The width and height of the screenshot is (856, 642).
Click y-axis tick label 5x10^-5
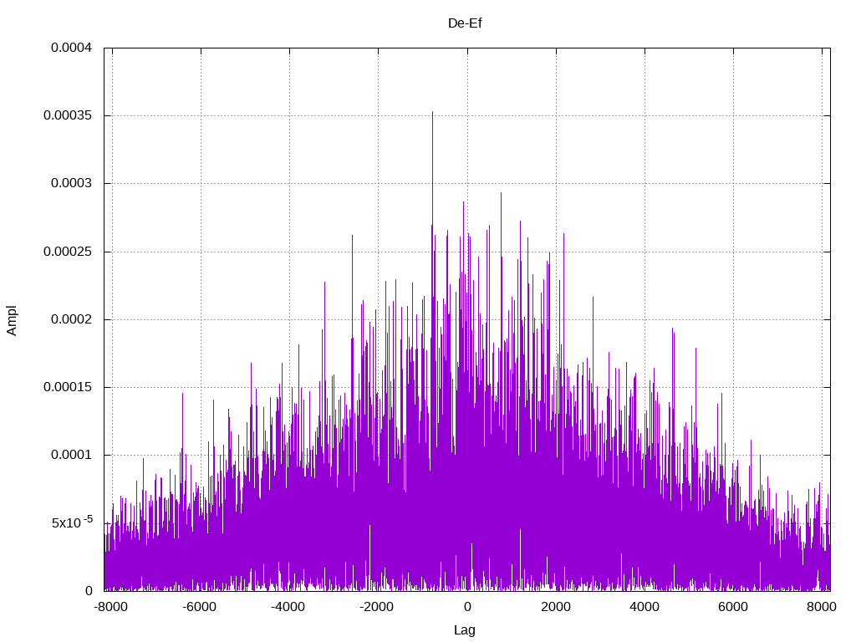click(x=72, y=522)
